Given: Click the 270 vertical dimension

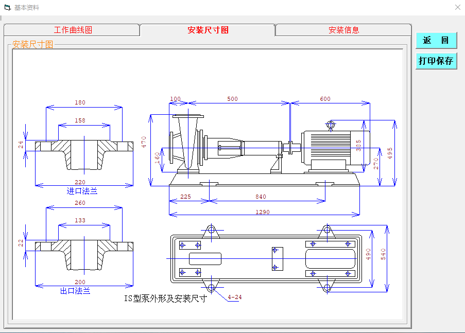Looking at the screenshot, I should click(376, 164).
